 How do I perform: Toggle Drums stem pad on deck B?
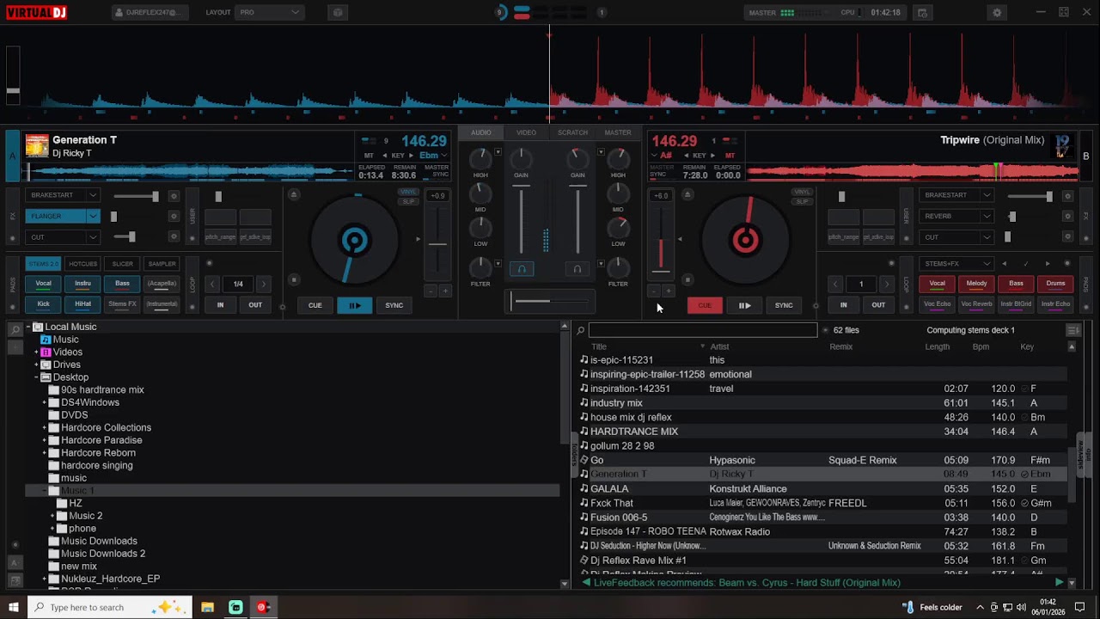(1055, 284)
